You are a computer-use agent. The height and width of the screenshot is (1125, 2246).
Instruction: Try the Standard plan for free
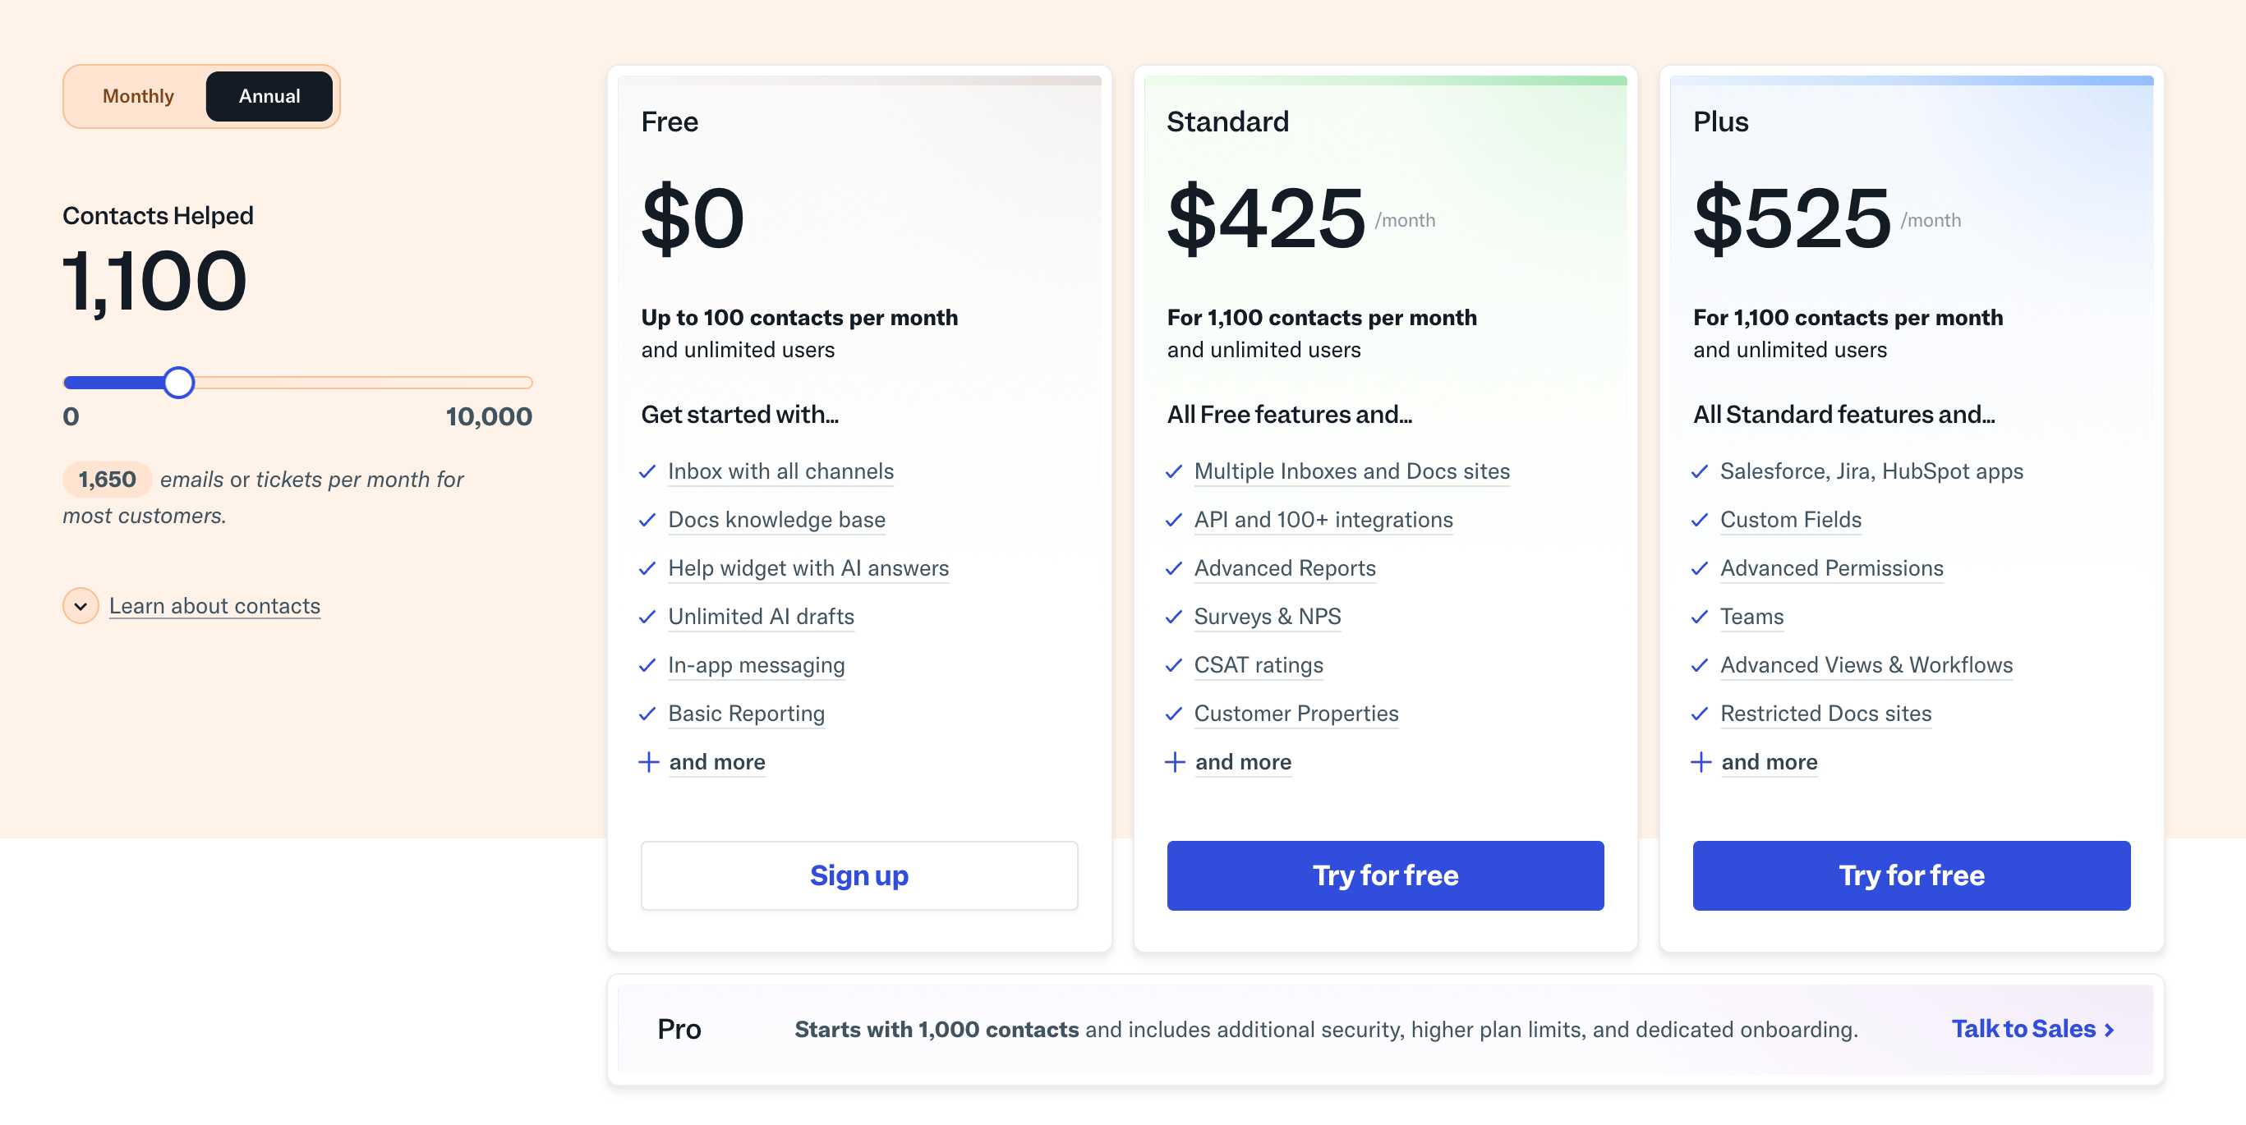[1384, 875]
